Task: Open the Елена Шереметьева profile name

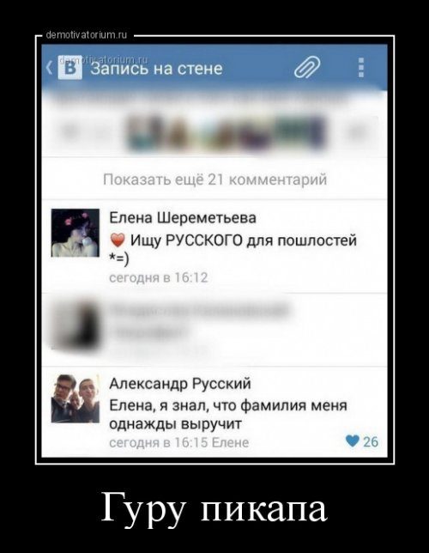Action: click(183, 218)
